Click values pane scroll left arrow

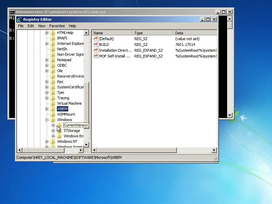(95, 150)
